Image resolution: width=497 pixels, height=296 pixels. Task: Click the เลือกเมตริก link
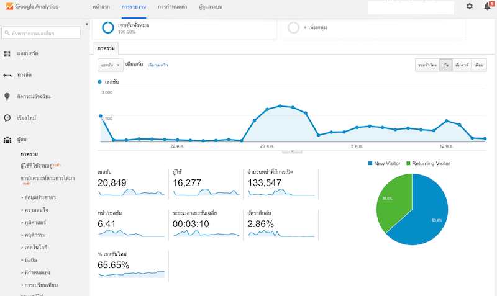[x=158, y=65]
